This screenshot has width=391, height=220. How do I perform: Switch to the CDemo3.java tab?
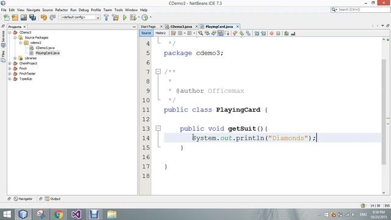(x=181, y=27)
